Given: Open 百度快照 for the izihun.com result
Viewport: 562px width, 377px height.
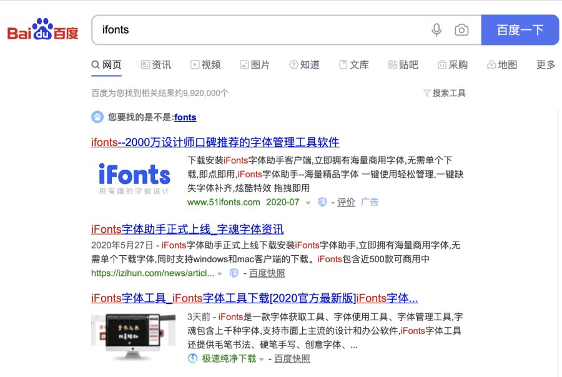Looking at the screenshot, I should pos(267,273).
